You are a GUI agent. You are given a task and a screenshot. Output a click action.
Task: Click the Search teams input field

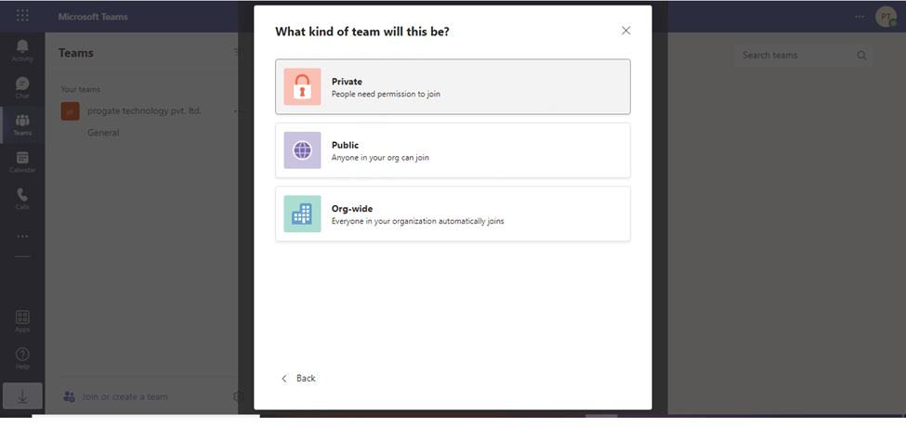click(803, 56)
